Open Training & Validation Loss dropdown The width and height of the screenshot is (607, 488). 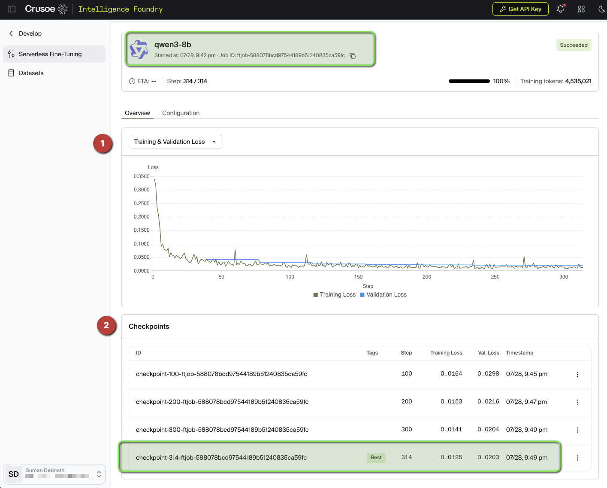(175, 142)
